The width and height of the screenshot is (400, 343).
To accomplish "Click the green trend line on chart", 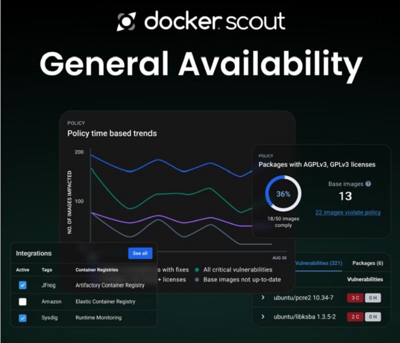I will pyautogui.click(x=158, y=194).
